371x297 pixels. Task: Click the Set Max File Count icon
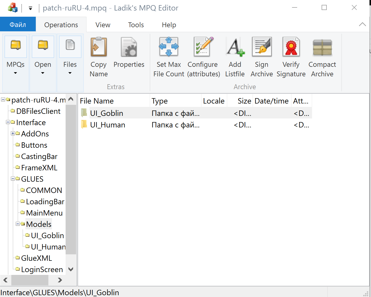tap(169, 47)
